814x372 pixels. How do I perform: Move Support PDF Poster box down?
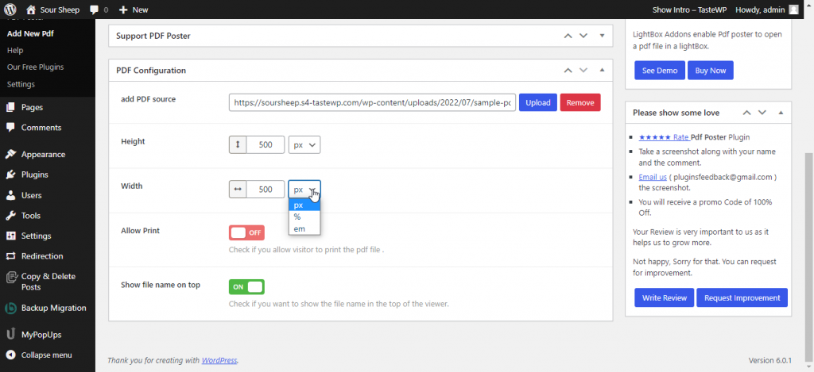[x=583, y=36]
